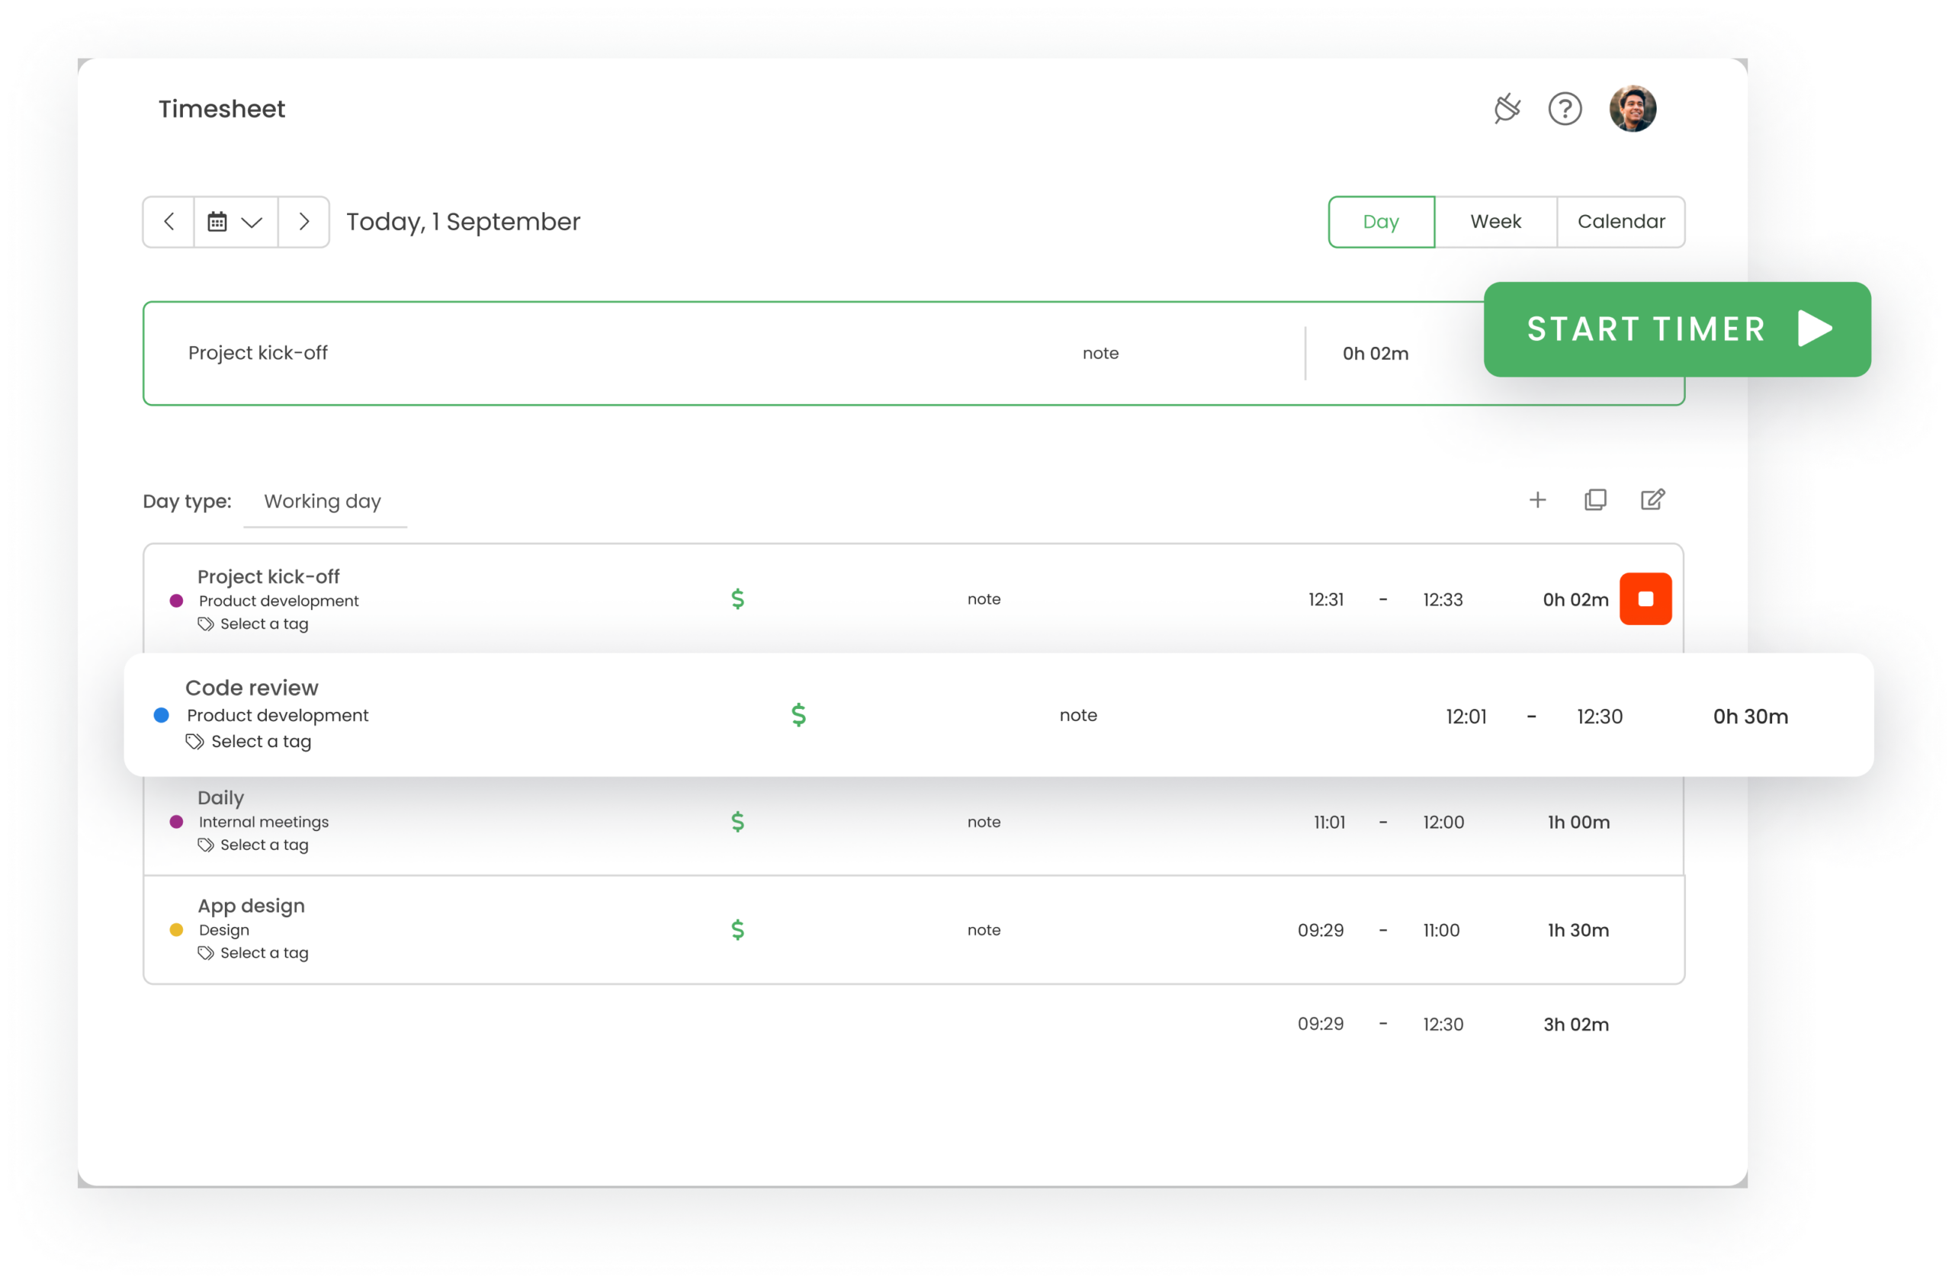Open the calendar icon in the date navigator
This screenshot has height=1283, width=1952.
coord(218,221)
